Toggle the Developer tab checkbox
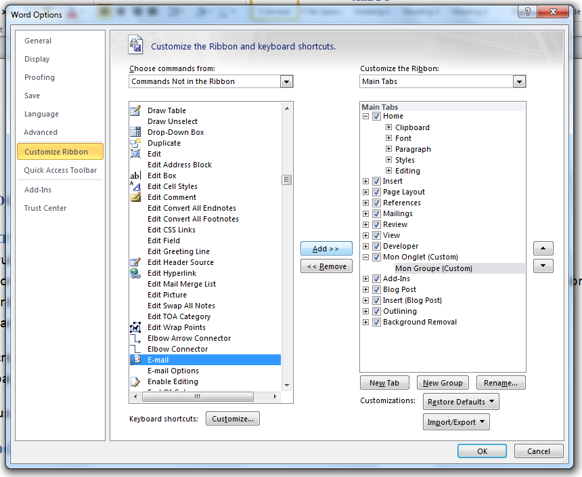Viewport: 582px width, 477px height. (376, 247)
